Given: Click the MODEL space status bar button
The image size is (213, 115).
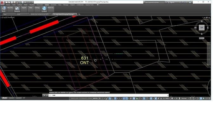Looking at the screenshot, I should (x=95, y=98).
